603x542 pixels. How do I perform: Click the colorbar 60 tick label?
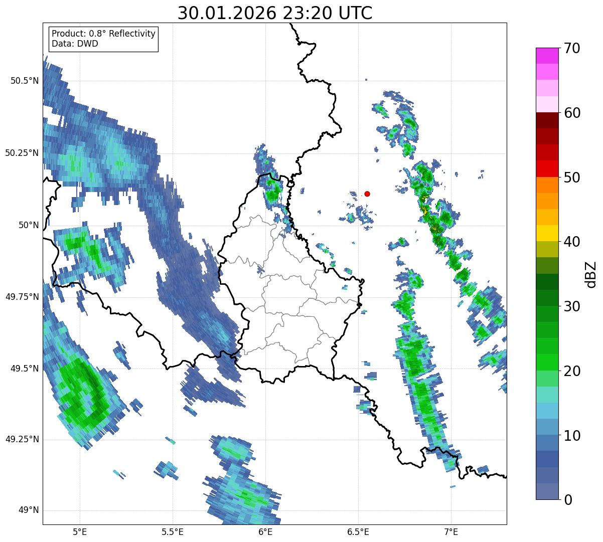pyautogui.click(x=572, y=113)
